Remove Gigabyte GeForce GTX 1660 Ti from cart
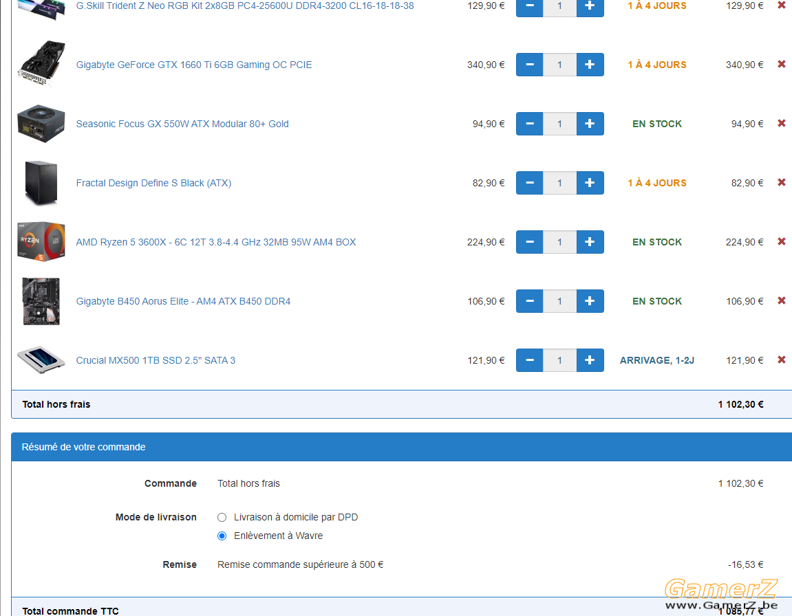This screenshot has height=616, width=792. 782,64
